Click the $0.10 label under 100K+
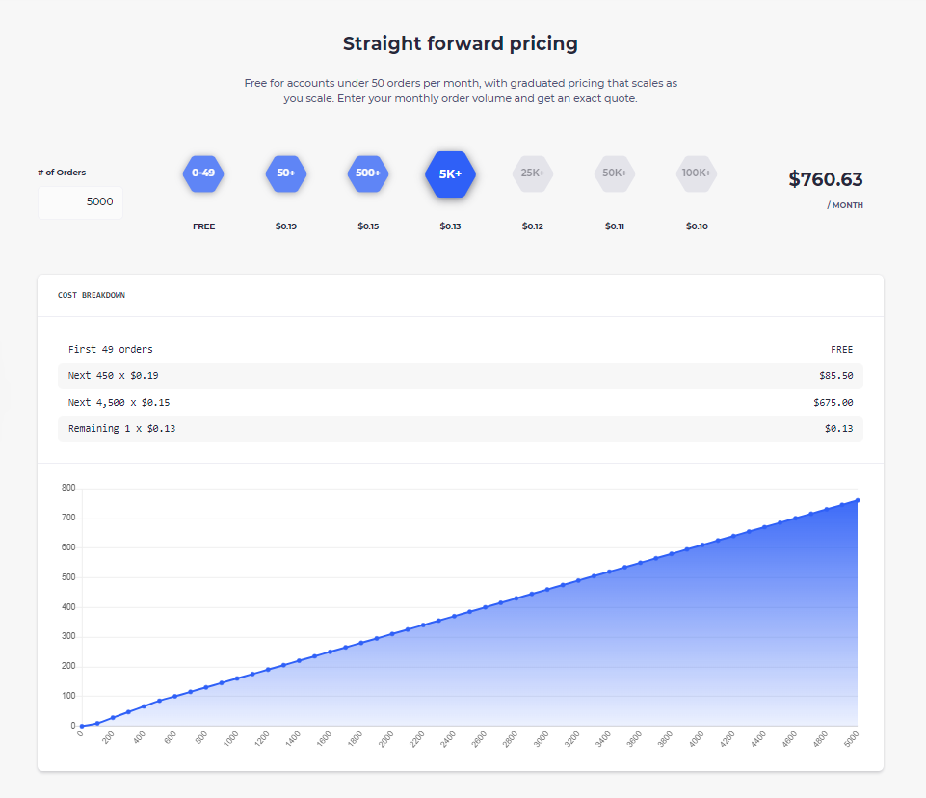Viewport: 926px width, 798px height. 696,226
